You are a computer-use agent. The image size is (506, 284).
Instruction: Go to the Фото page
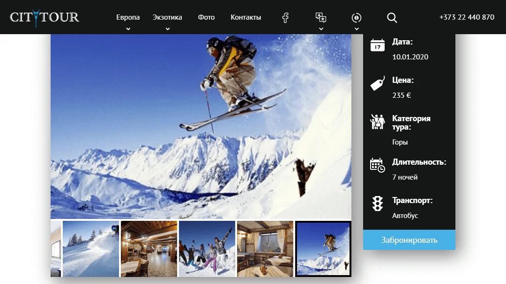click(206, 17)
